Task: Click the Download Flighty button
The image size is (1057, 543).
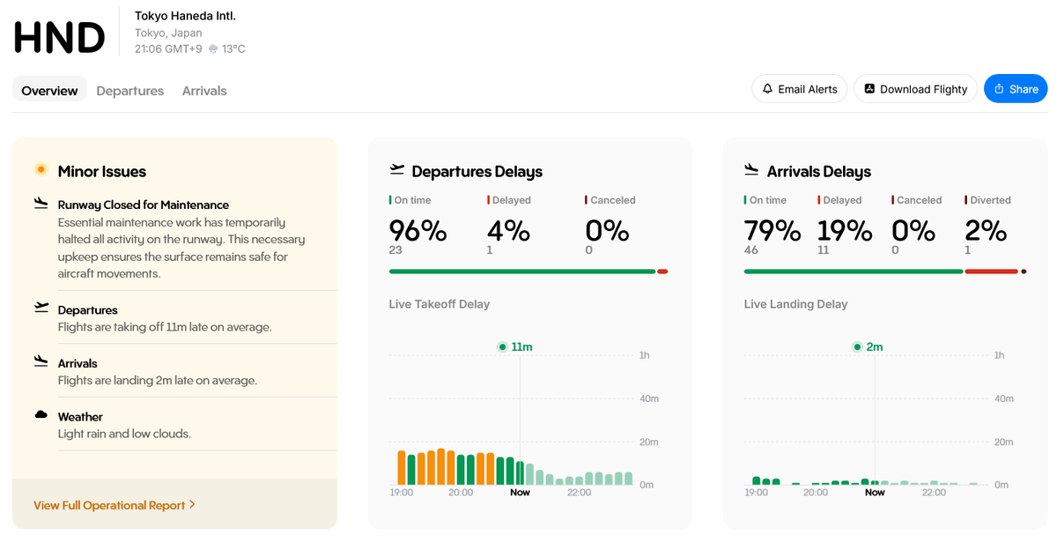Action: pyautogui.click(x=915, y=89)
